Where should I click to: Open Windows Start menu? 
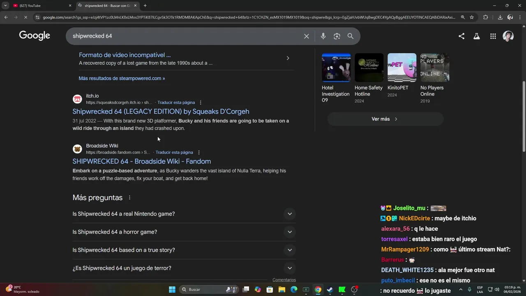(x=172, y=289)
